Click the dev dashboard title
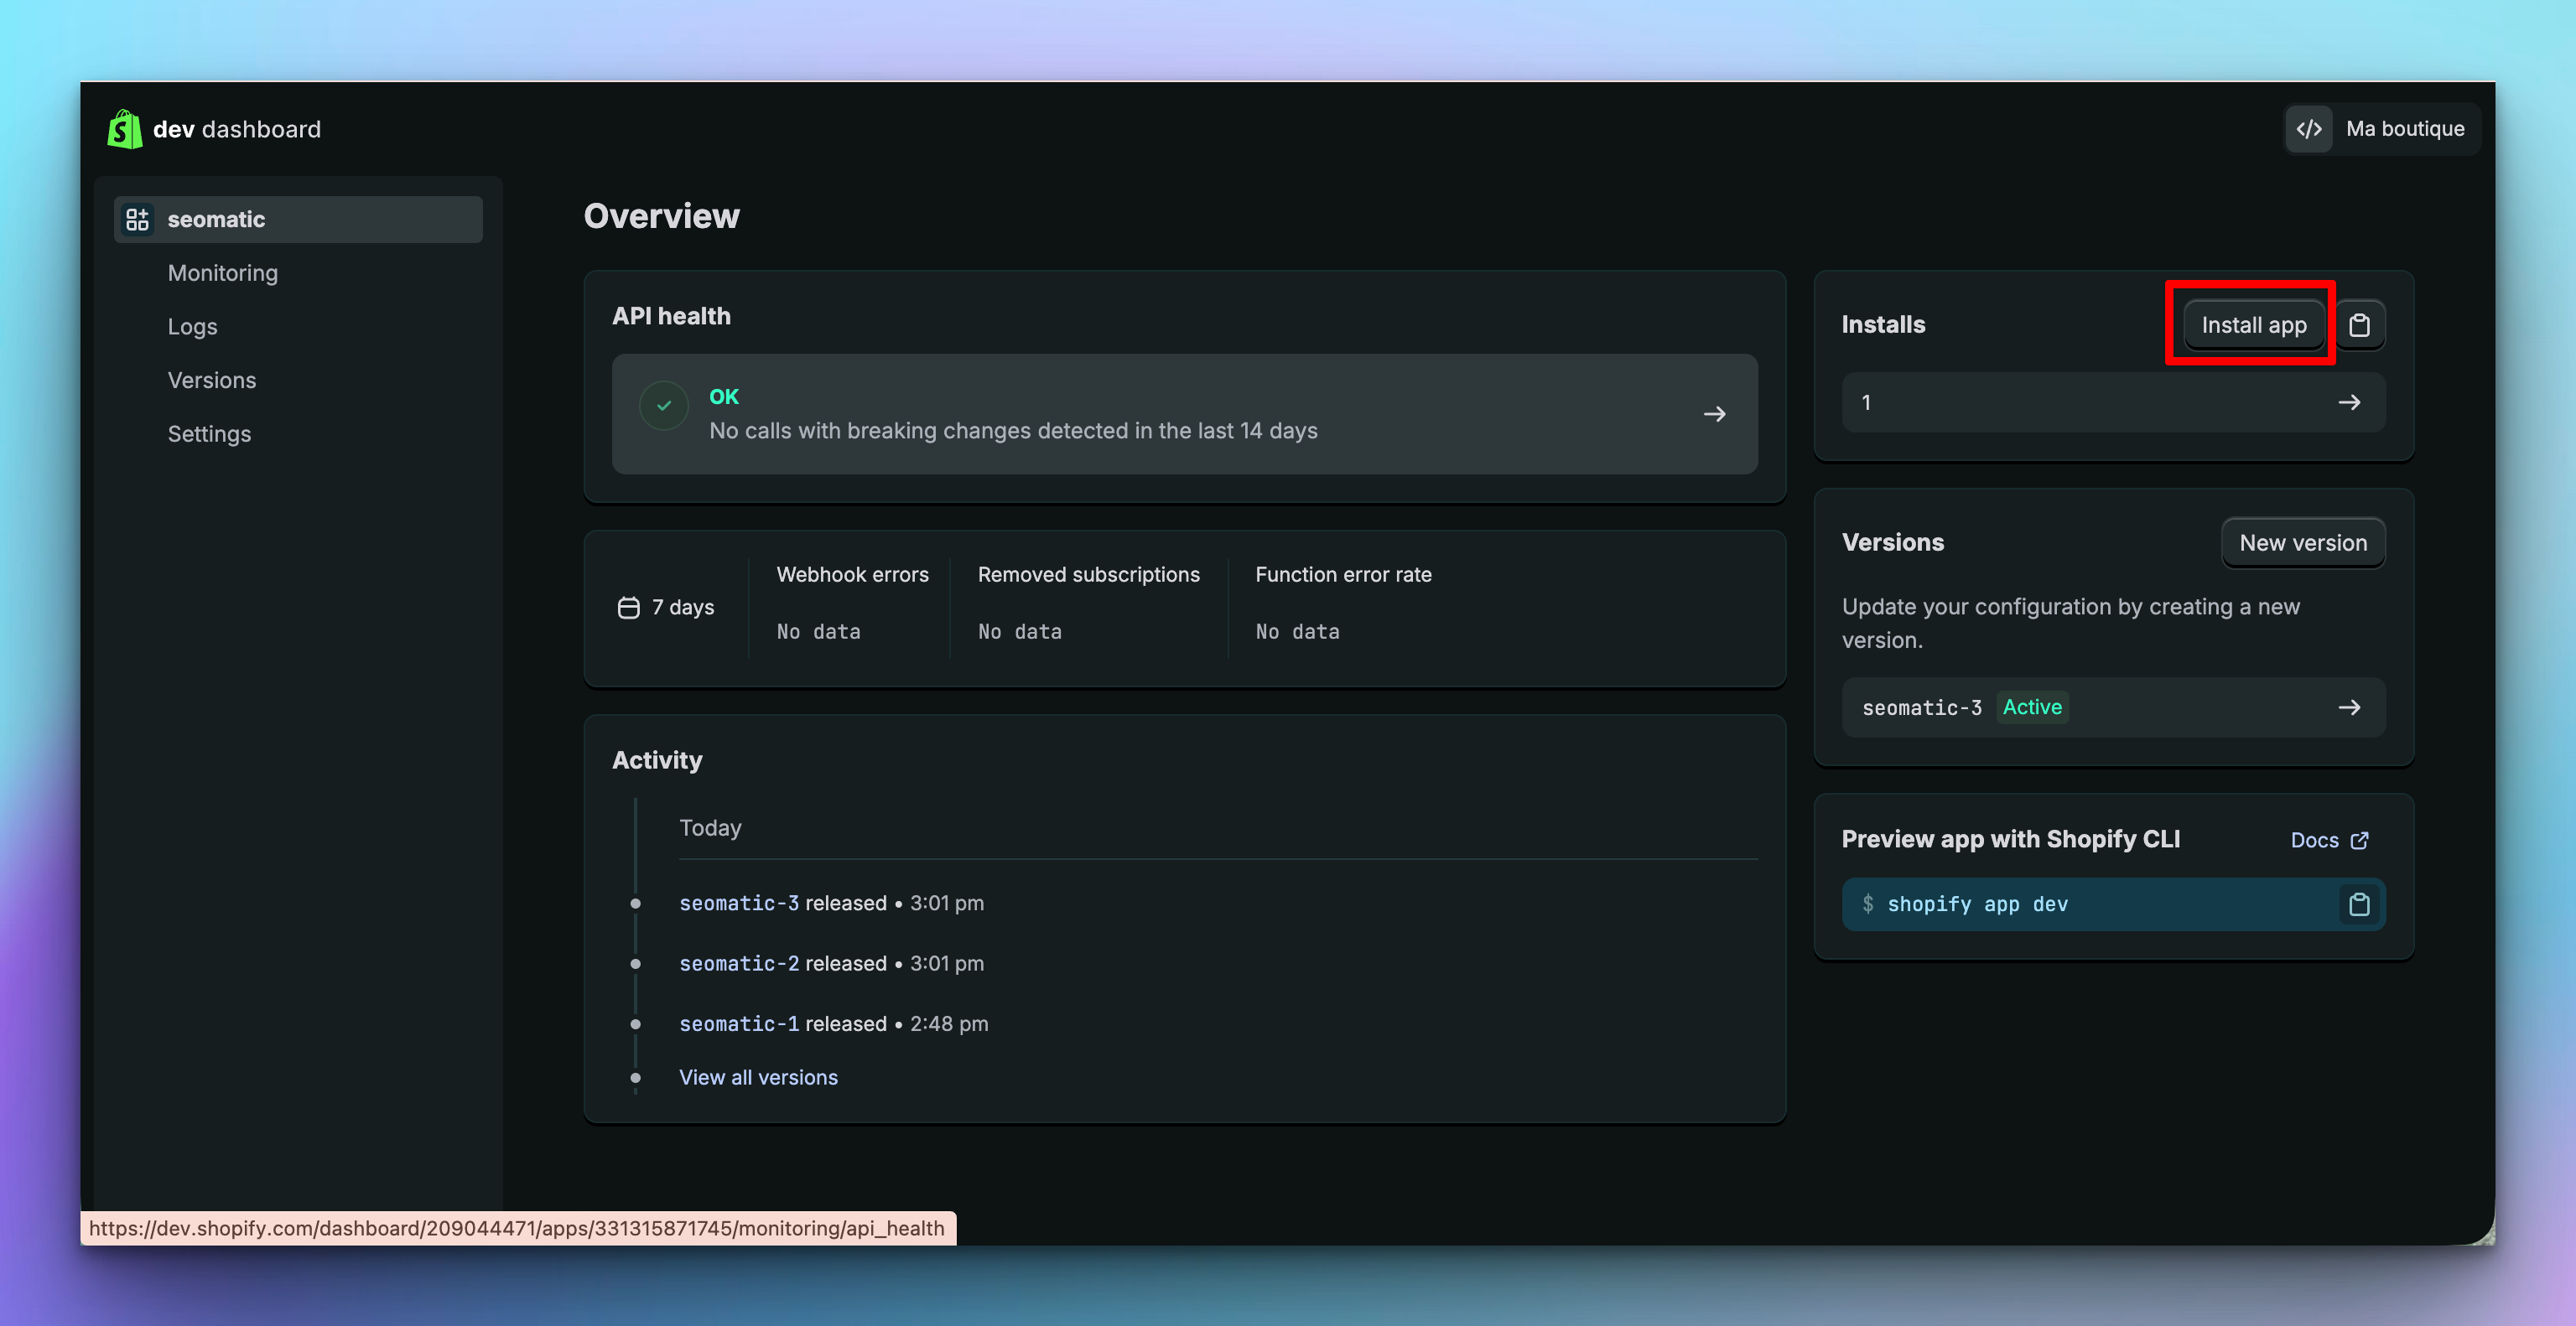 click(x=237, y=129)
